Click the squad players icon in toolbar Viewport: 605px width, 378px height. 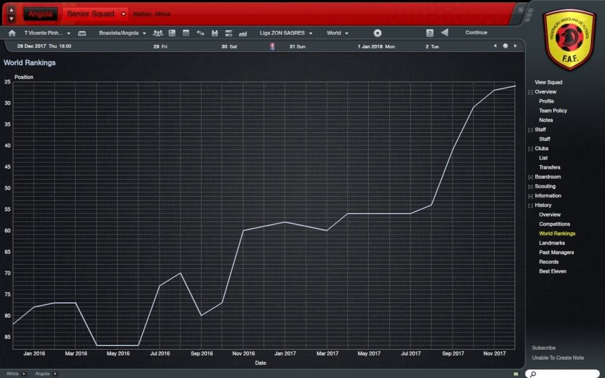[158, 33]
